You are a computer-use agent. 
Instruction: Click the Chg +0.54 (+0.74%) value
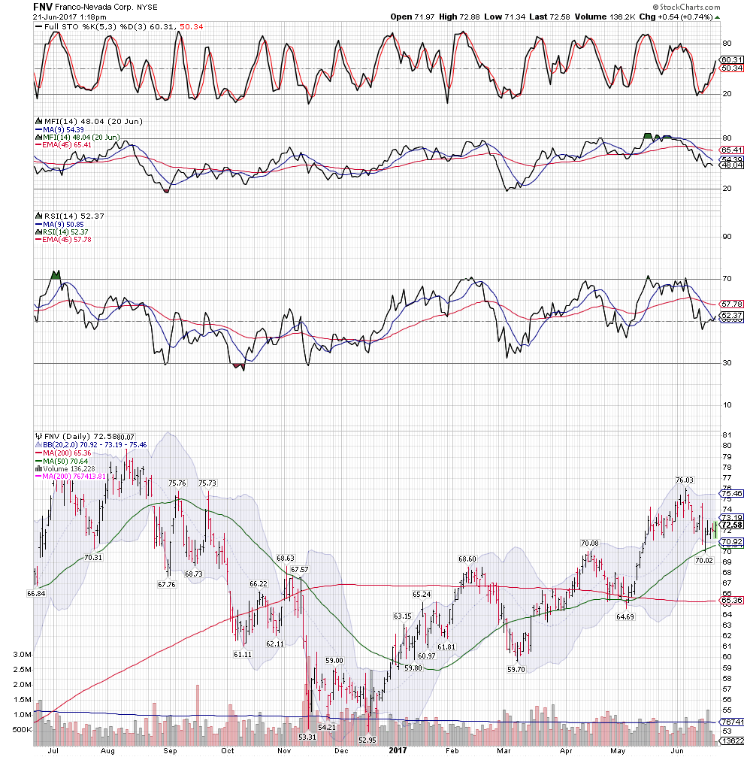pos(676,17)
